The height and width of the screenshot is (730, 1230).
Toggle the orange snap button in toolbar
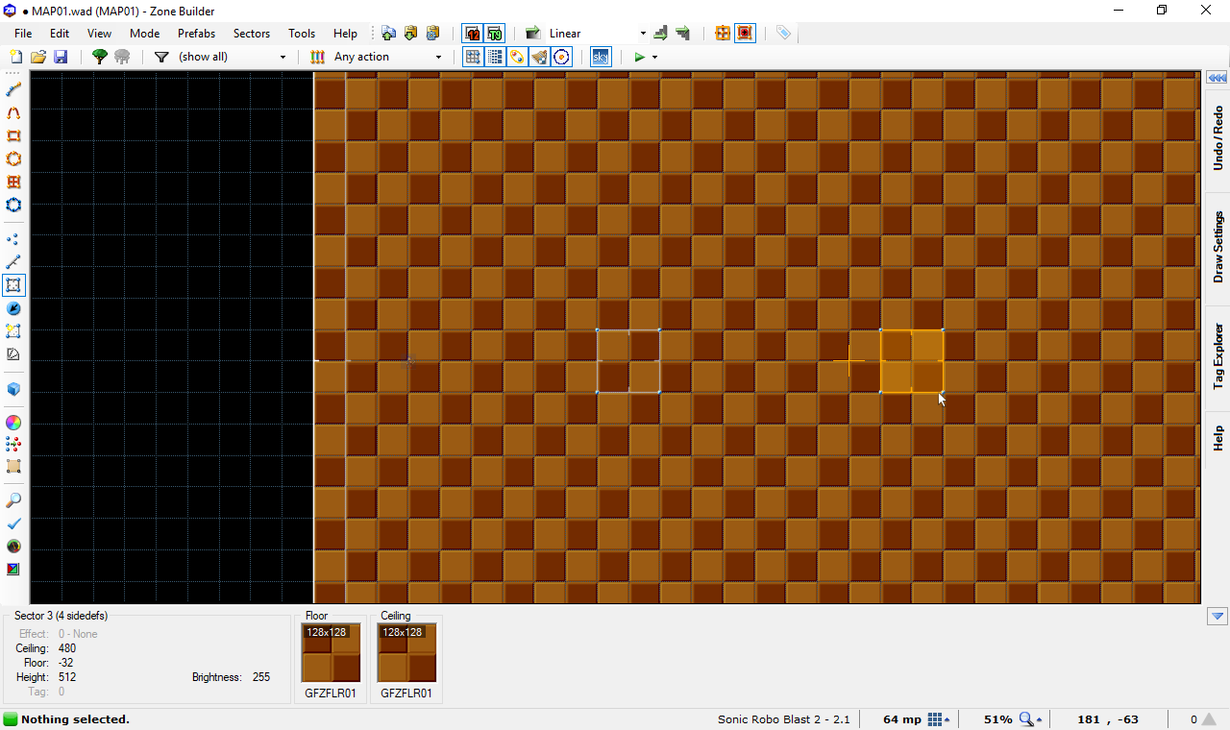(723, 34)
